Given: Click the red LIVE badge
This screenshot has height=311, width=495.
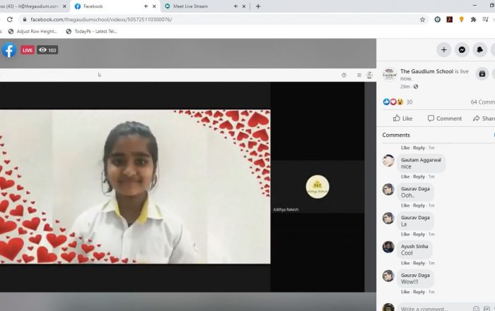Looking at the screenshot, I should (x=28, y=50).
